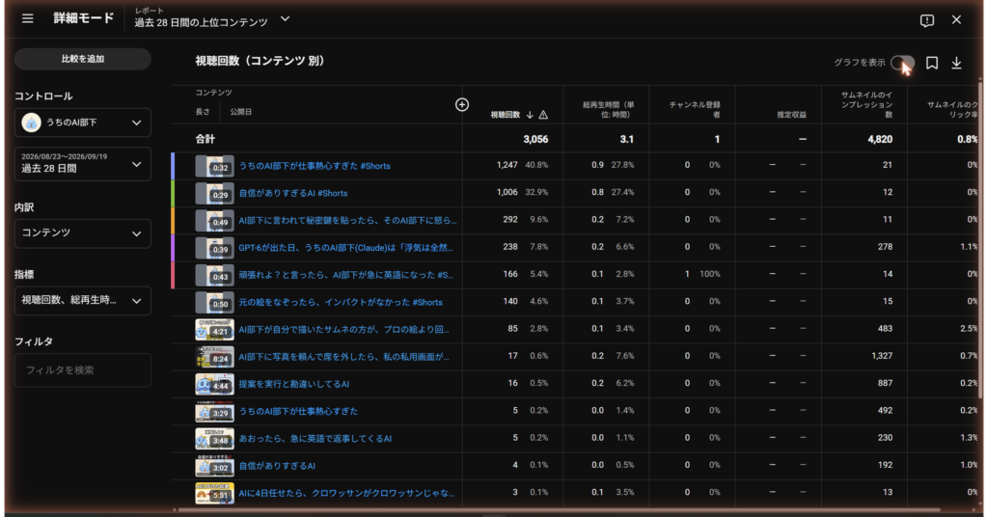
Task: Save report with the bookmark icon
Action: tap(932, 63)
